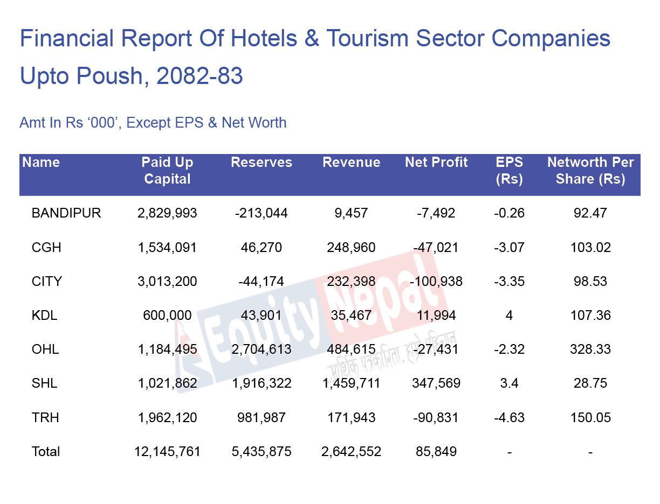Select the KDL row label
660x504 pixels.
45,316
